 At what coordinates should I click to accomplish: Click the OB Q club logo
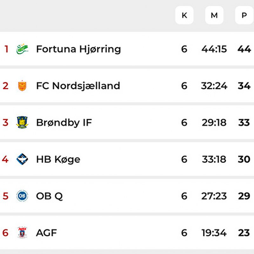(x=22, y=196)
